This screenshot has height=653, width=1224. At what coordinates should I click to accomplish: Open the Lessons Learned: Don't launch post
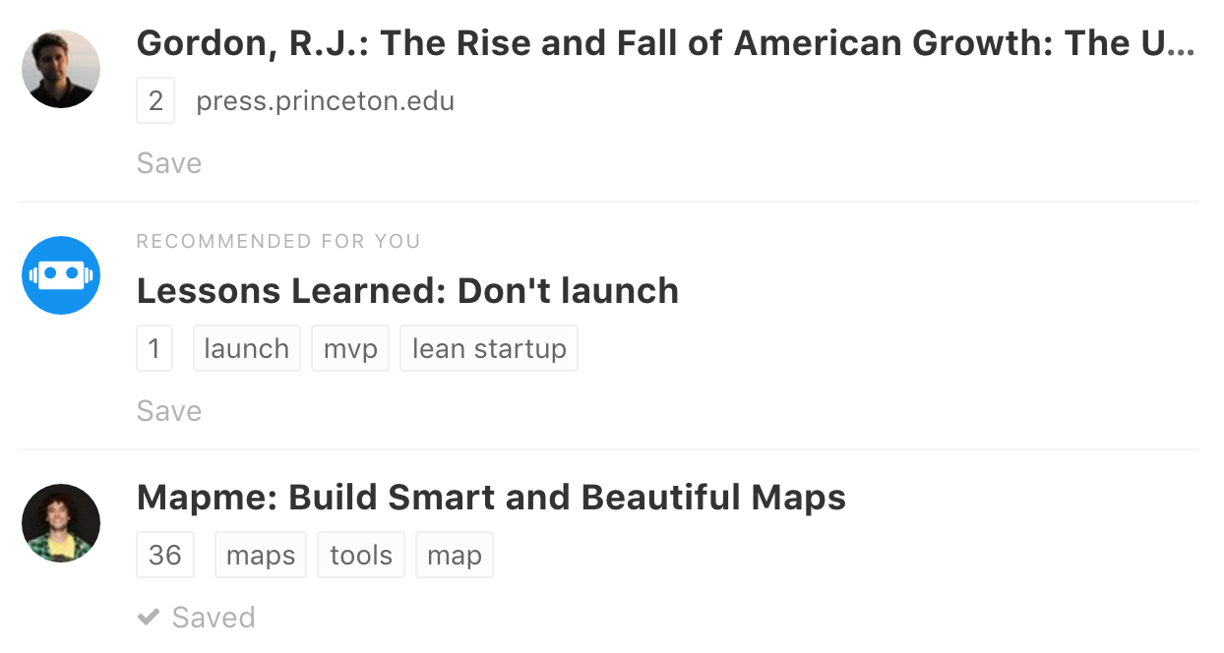pyautogui.click(x=407, y=291)
